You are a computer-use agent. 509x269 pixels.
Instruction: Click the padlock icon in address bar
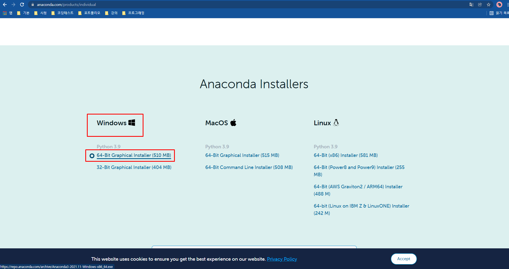tap(33, 5)
